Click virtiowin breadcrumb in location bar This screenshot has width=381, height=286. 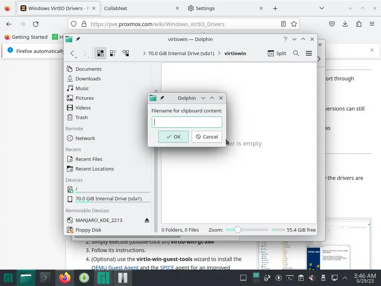click(x=235, y=54)
